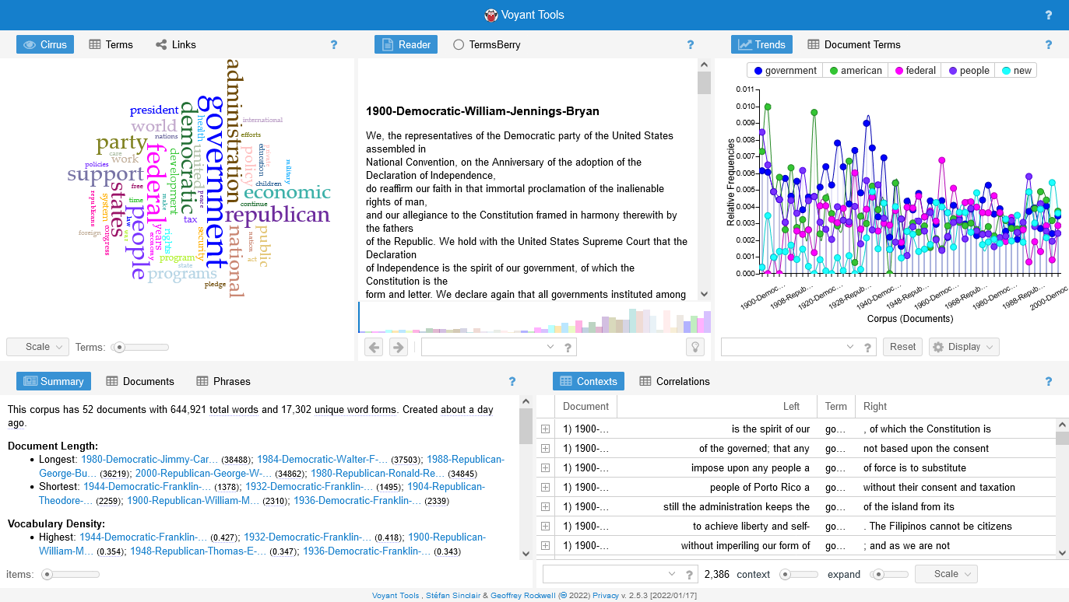
Task: Click the Summary panel scrollbar
Action: coord(526,477)
